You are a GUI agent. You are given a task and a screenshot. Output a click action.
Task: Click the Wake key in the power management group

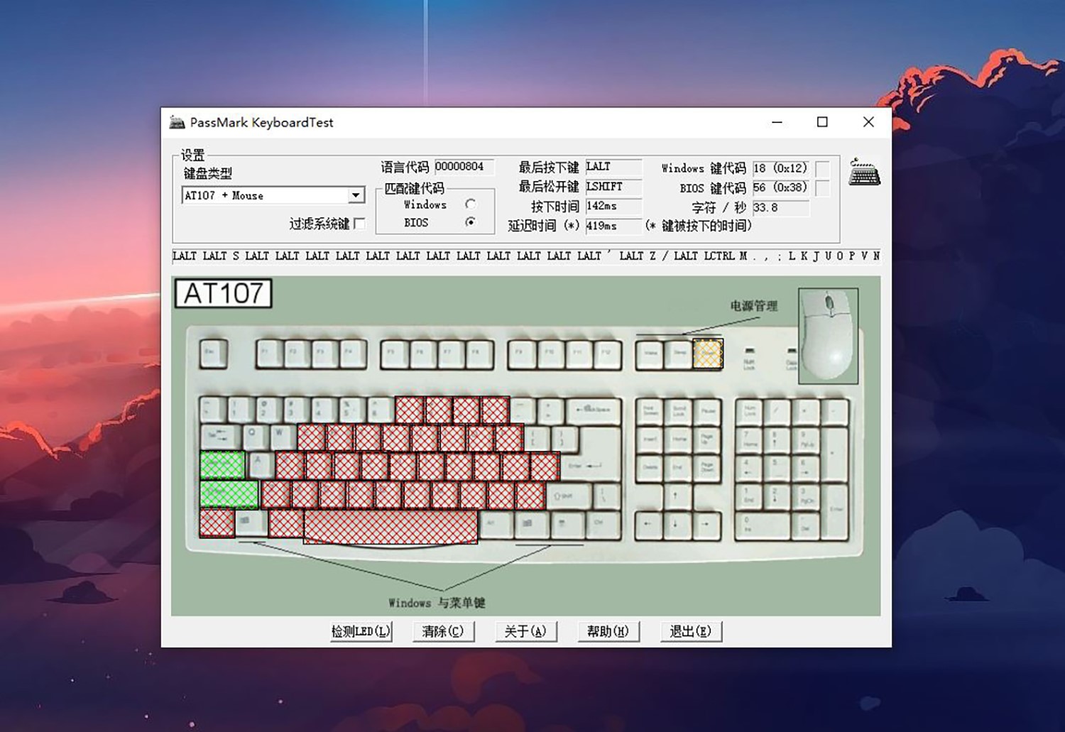(650, 354)
